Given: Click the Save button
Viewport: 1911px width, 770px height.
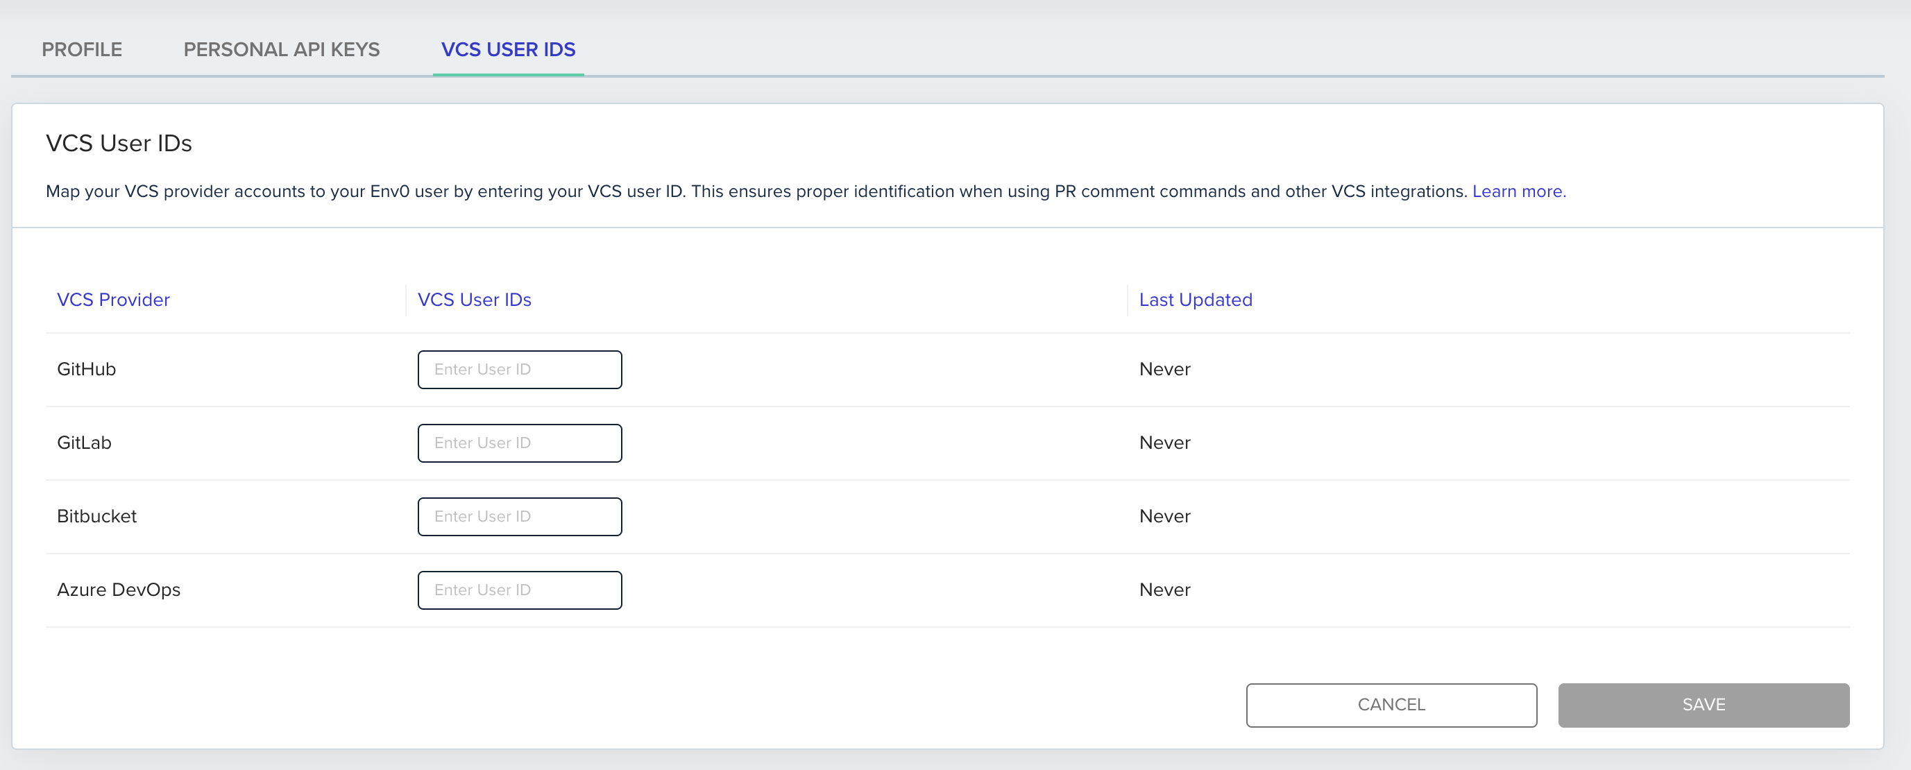Looking at the screenshot, I should 1703,705.
